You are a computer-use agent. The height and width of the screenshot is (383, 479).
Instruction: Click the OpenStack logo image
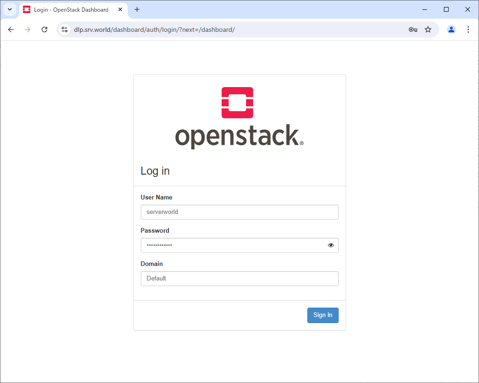[x=239, y=118]
